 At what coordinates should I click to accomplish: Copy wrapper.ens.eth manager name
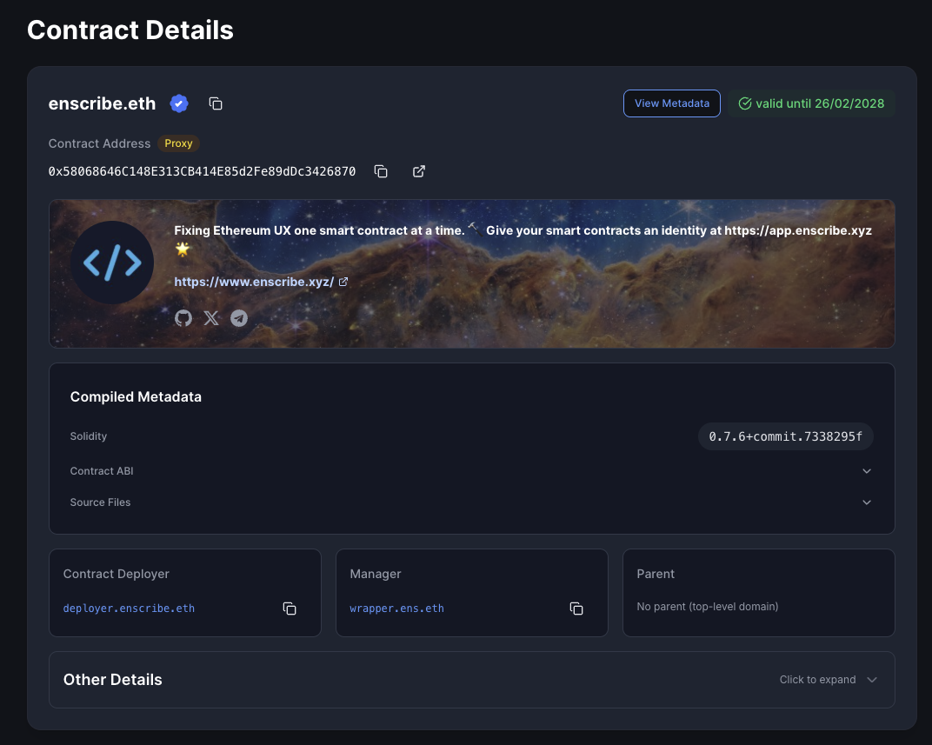(576, 609)
